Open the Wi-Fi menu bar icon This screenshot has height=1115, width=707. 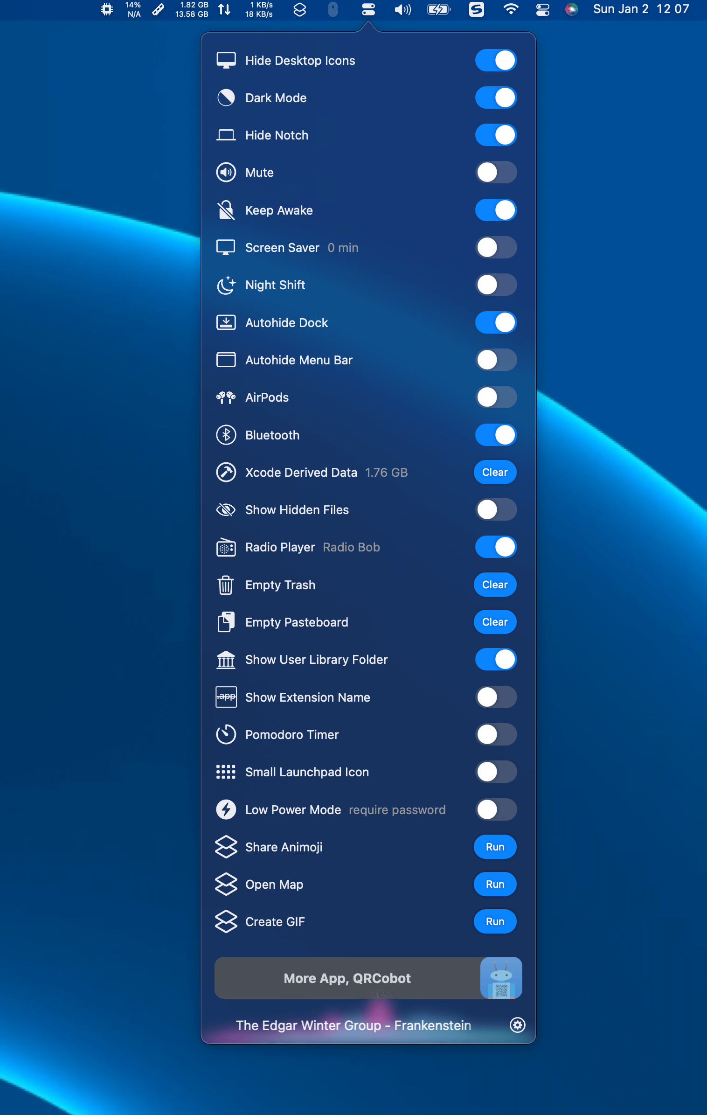point(511,9)
